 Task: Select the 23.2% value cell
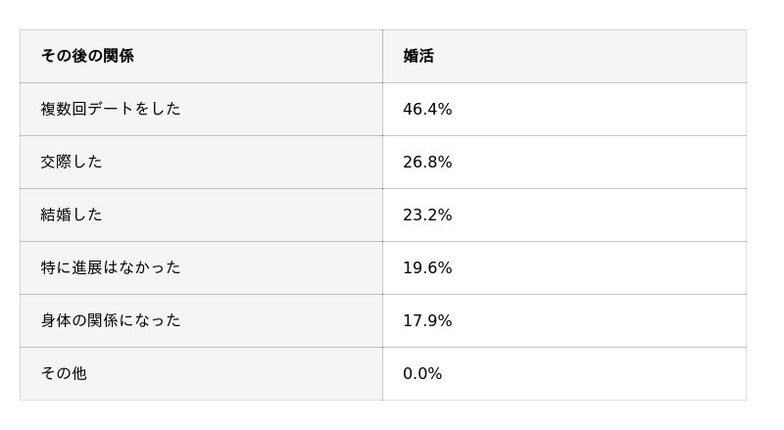[427, 215]
